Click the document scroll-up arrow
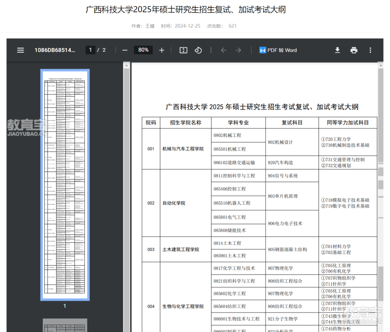Viewport: 390px width, 332px height. [x=381, y=65]
